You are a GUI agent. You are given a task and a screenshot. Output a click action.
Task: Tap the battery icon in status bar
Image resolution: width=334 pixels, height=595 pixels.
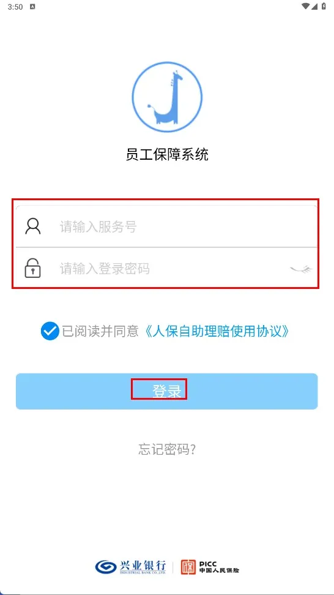[x=323, y=7]
